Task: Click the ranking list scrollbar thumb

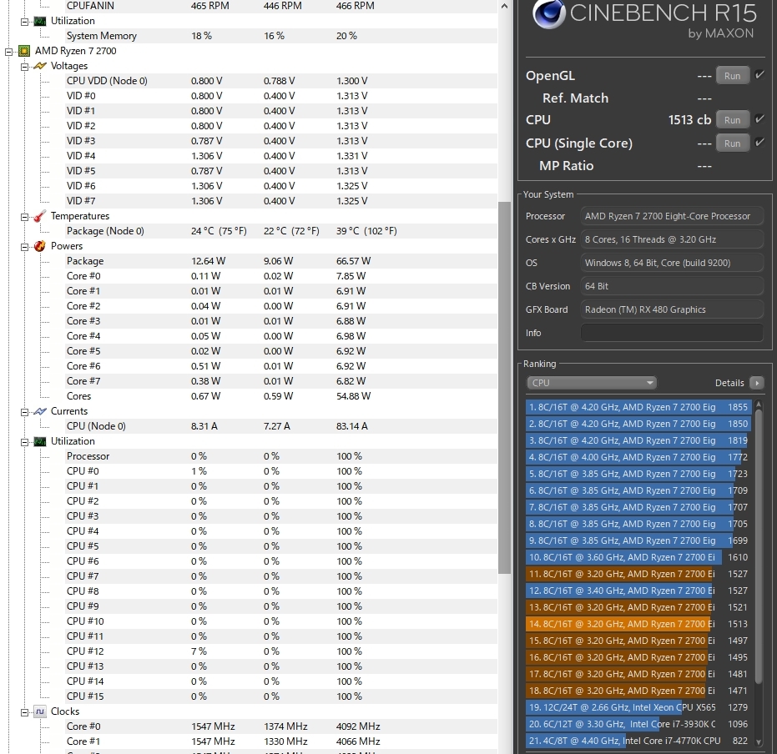Action: [x=759, y=546]
